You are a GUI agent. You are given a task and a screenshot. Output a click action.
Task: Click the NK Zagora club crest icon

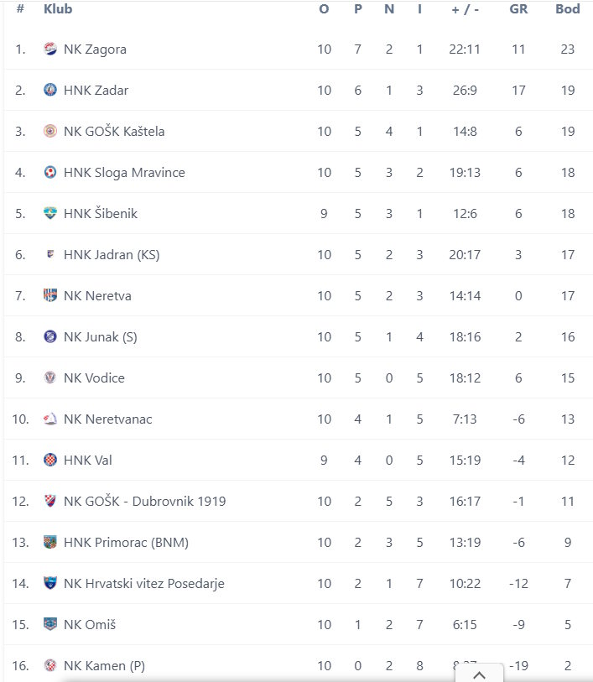[50, 49]
